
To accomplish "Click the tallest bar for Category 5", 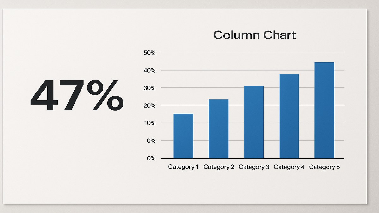I will click(324, 110).
